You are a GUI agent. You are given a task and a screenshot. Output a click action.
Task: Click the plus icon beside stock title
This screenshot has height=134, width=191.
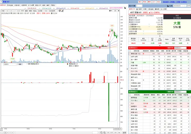click(x=1, y=2)
